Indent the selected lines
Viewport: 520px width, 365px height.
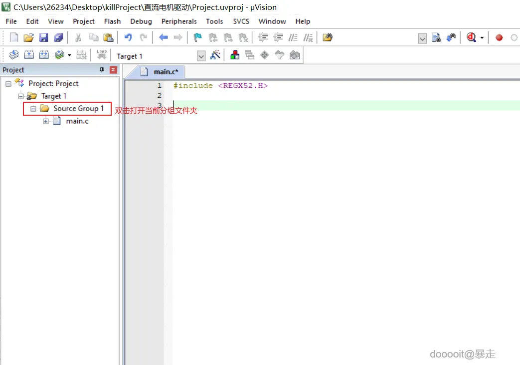click(263, 37)
